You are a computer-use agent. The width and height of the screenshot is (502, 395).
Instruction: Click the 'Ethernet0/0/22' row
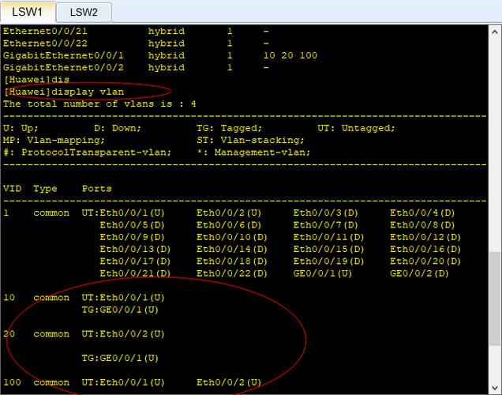point(136,43)
